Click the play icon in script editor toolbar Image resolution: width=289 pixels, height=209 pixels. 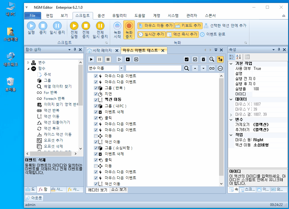coord(91,59)
